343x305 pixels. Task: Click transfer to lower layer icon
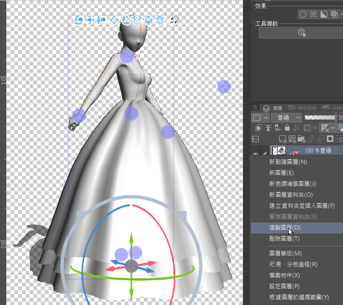[x=311, y=139]
